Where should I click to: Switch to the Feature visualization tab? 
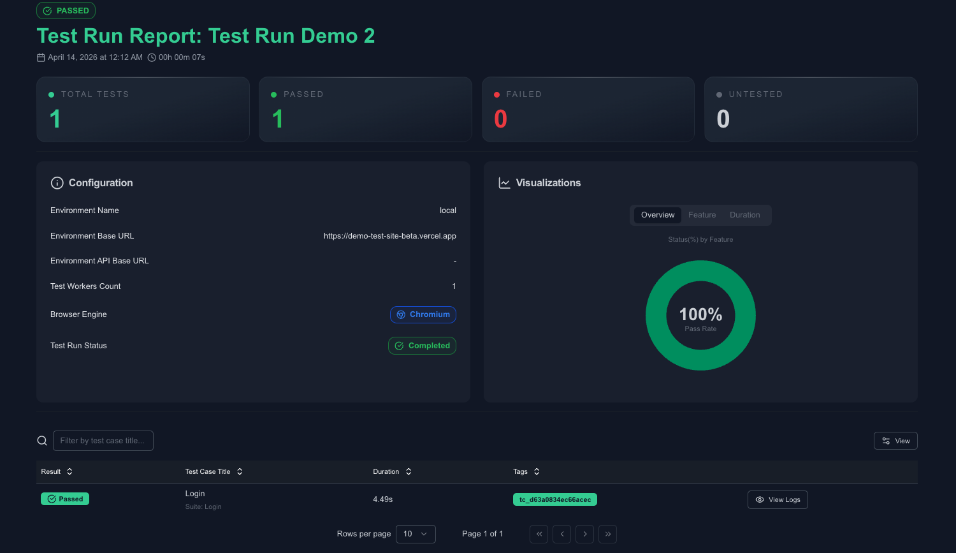click(702, 215)
